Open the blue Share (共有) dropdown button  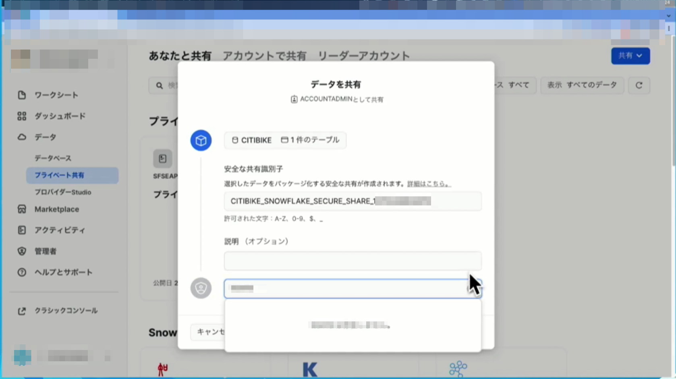[x=630, y=56]
